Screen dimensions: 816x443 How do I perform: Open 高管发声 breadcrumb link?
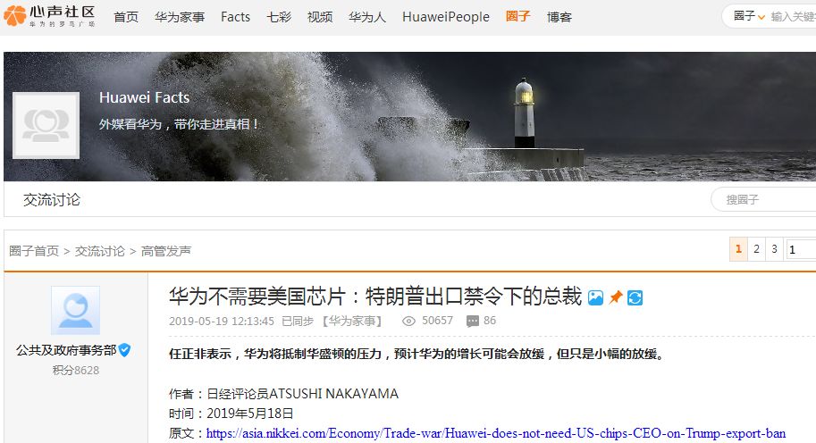[x=166, y=251]
